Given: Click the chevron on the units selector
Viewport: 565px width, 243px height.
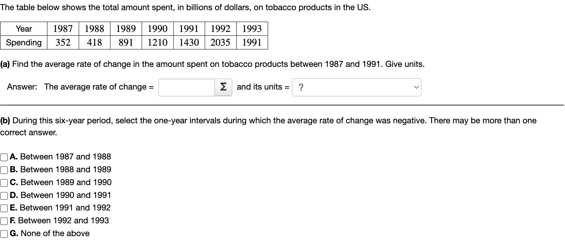Looking at the screenshot, I should click(415, 87).
